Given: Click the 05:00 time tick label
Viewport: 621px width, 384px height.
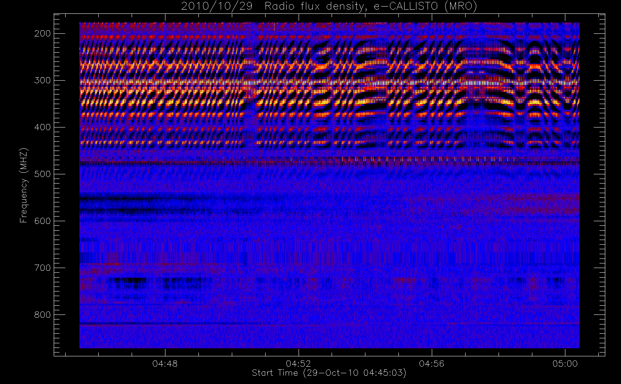Looking at the screenshot, I should [x=565, y=364].
